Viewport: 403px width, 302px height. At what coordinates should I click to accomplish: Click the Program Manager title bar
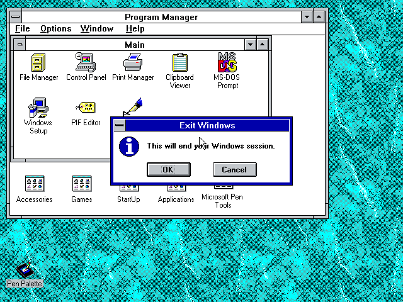(161, 17)
